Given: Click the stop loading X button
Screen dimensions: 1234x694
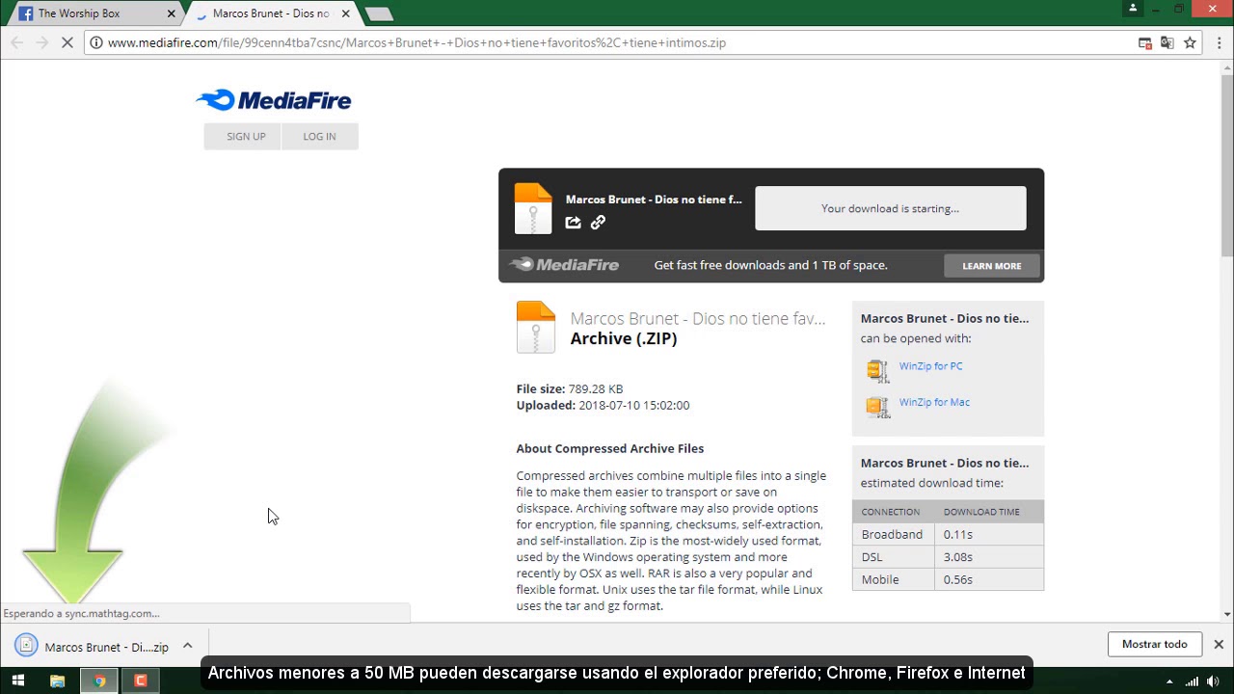Looking at the screenshot, I should click(67, 42).
